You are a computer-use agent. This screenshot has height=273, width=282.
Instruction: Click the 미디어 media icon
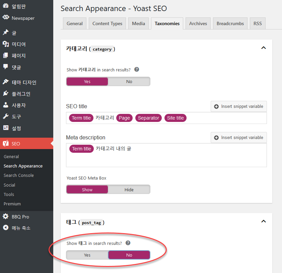coord(6,44)
